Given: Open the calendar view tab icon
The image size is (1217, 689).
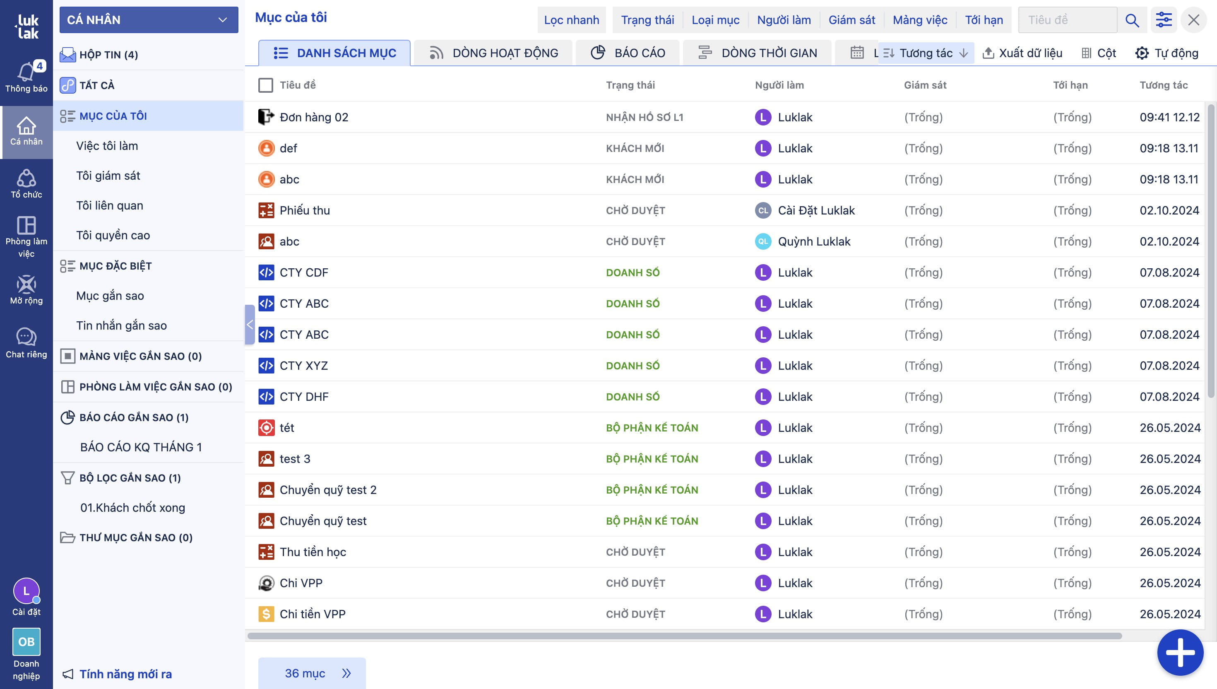Looking at the screenshot, I should click(856, 53).
